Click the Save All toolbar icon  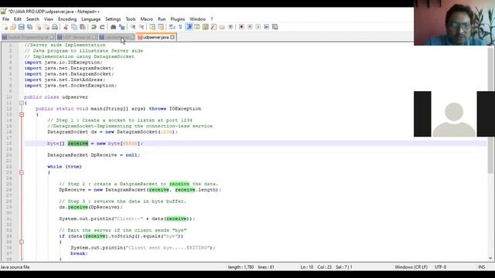(x=30, y=27)
